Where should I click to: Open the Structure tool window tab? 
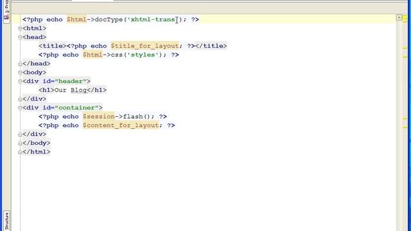coord(6,221)
